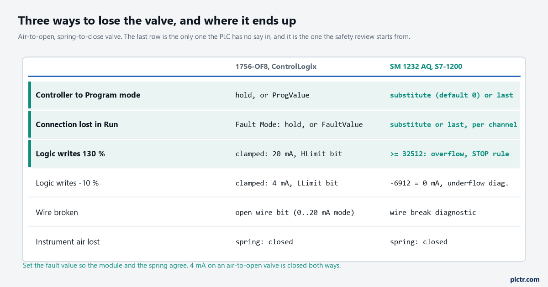Click '>= 32512: overflow, STOP rule' cell
Screen dimensions: 548x287
pos(449,154)
